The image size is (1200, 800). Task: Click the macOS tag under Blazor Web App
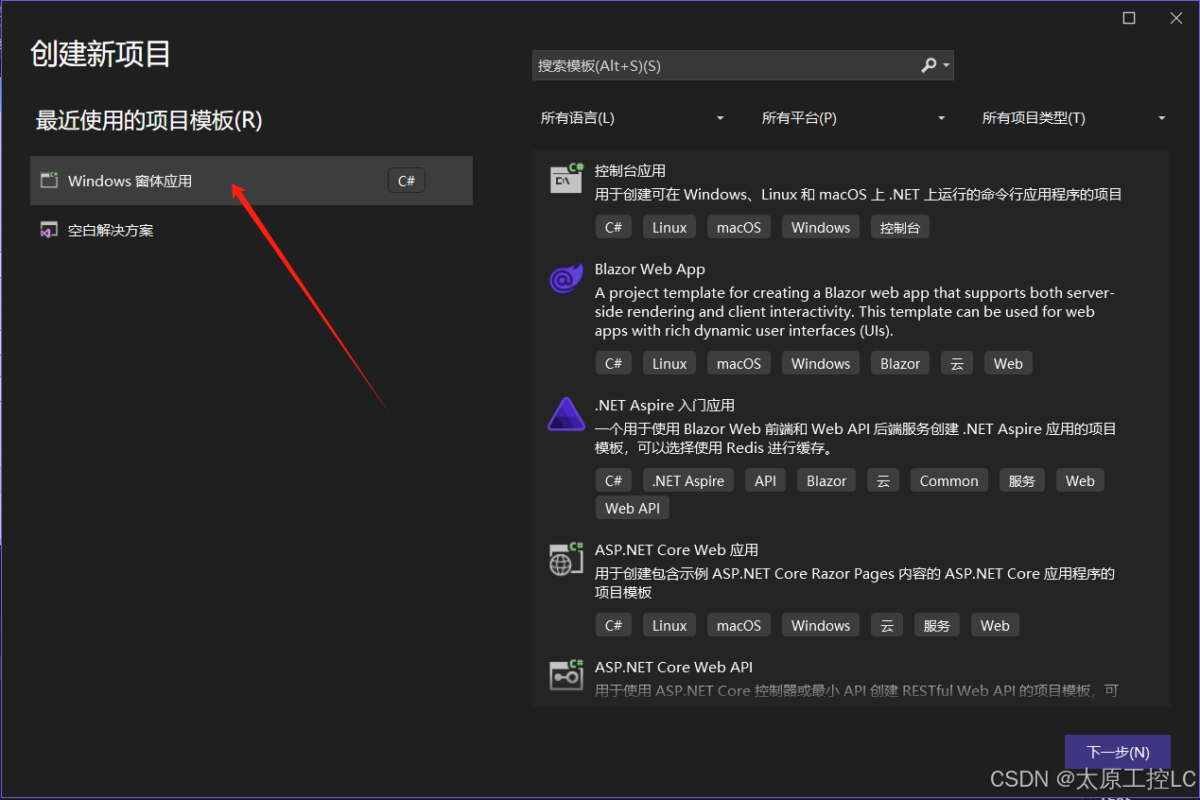[x=739, y=363]
